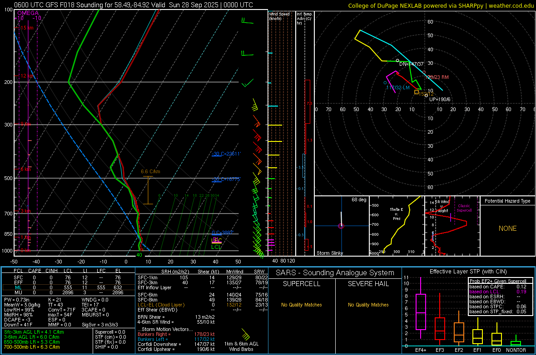Click the OMEGA label on the skew-T
Screen dimensions: 536x355
[28, 13]
